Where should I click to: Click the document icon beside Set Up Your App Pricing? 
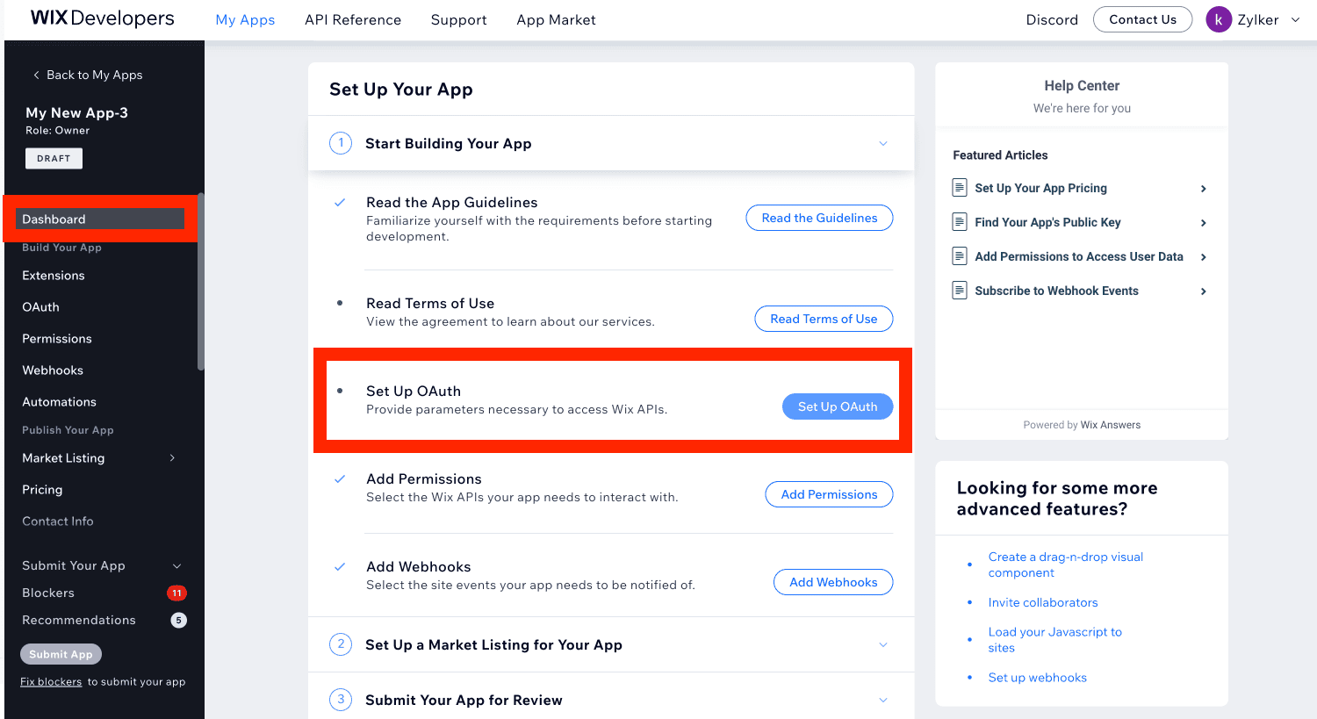960,188
